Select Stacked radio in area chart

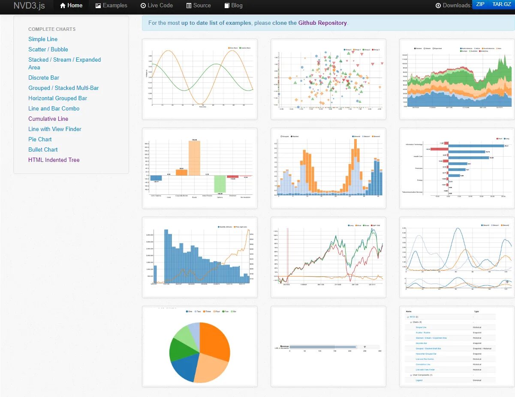click(418, 48)
